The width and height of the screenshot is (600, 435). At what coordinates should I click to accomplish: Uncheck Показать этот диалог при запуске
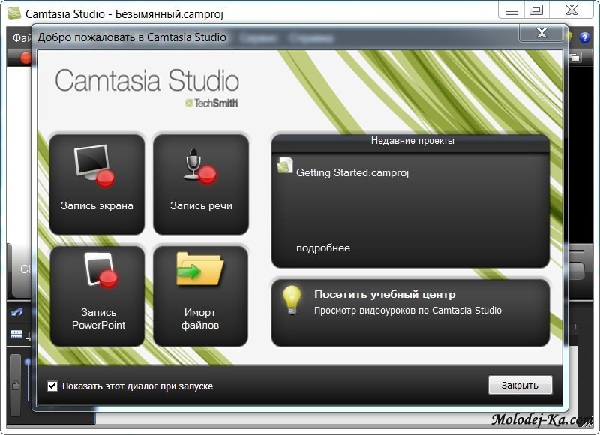[x=52, y=386]
